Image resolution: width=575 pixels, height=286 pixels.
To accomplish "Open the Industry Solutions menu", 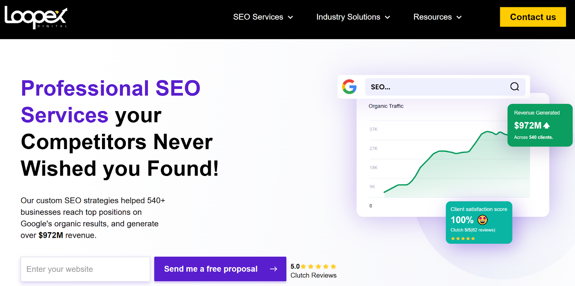I will (348, 17).
